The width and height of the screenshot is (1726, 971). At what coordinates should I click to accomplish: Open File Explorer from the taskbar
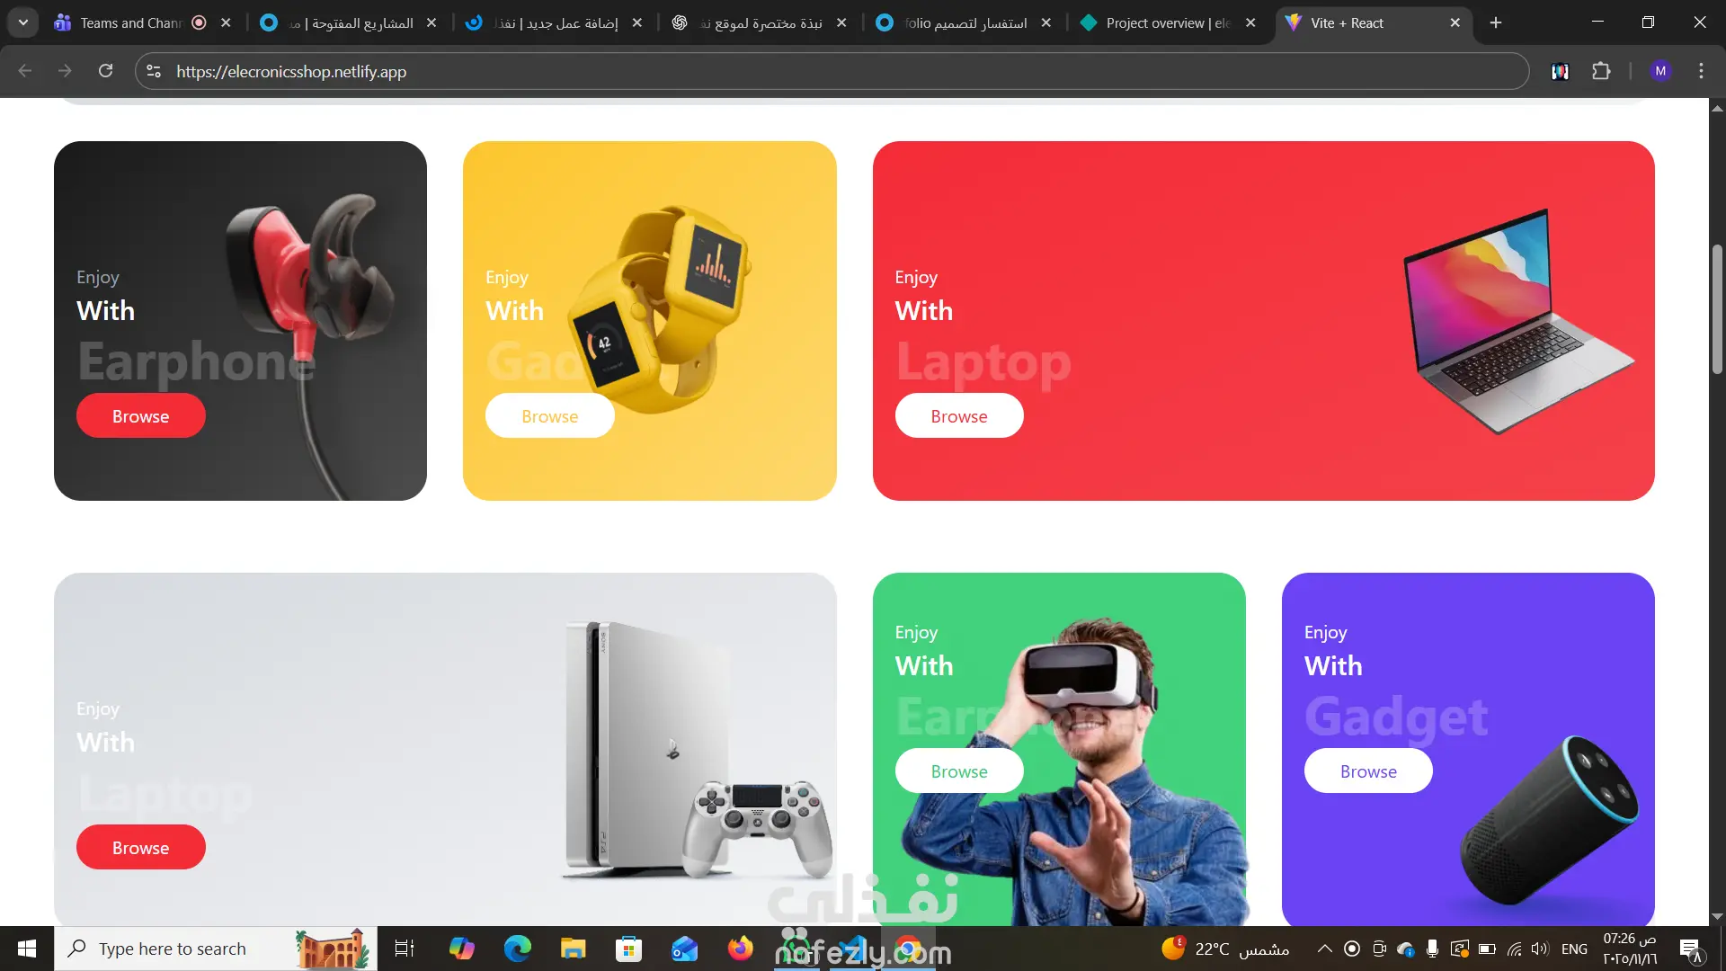pos(573,949)
